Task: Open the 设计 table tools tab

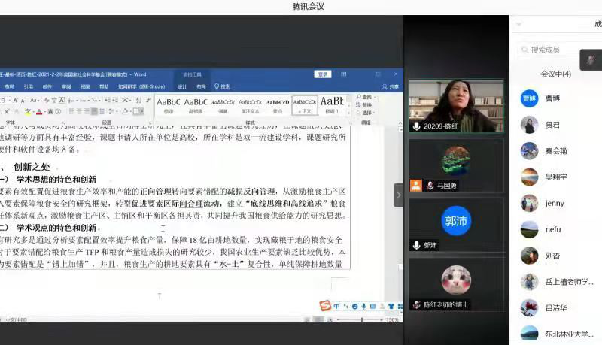Action: [x=182, y=86]
